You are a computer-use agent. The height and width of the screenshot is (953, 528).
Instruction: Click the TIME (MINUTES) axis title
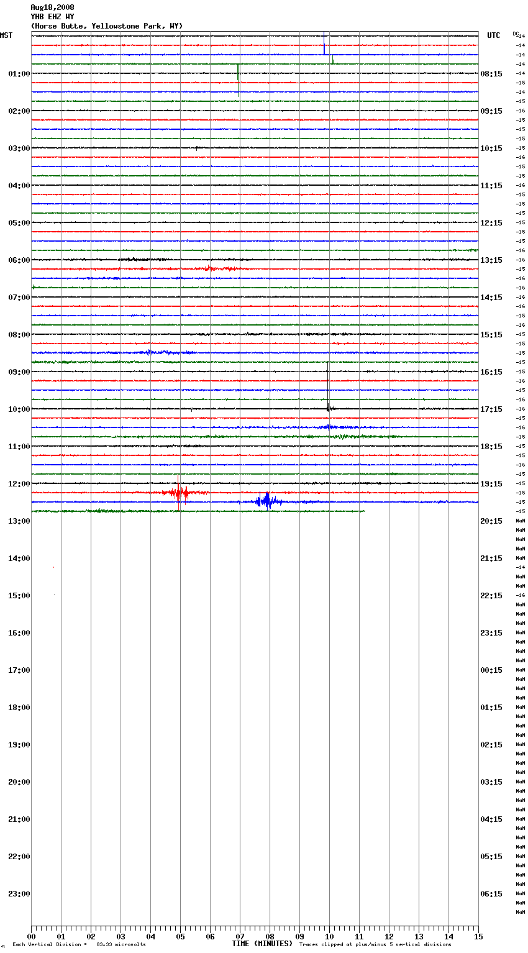(x=262, y=944)
